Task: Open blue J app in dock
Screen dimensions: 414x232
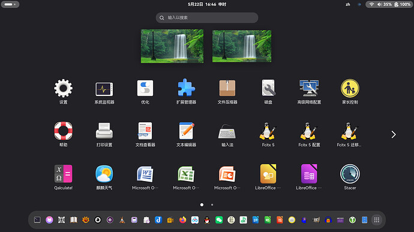Action: click(x=158, y=219)
